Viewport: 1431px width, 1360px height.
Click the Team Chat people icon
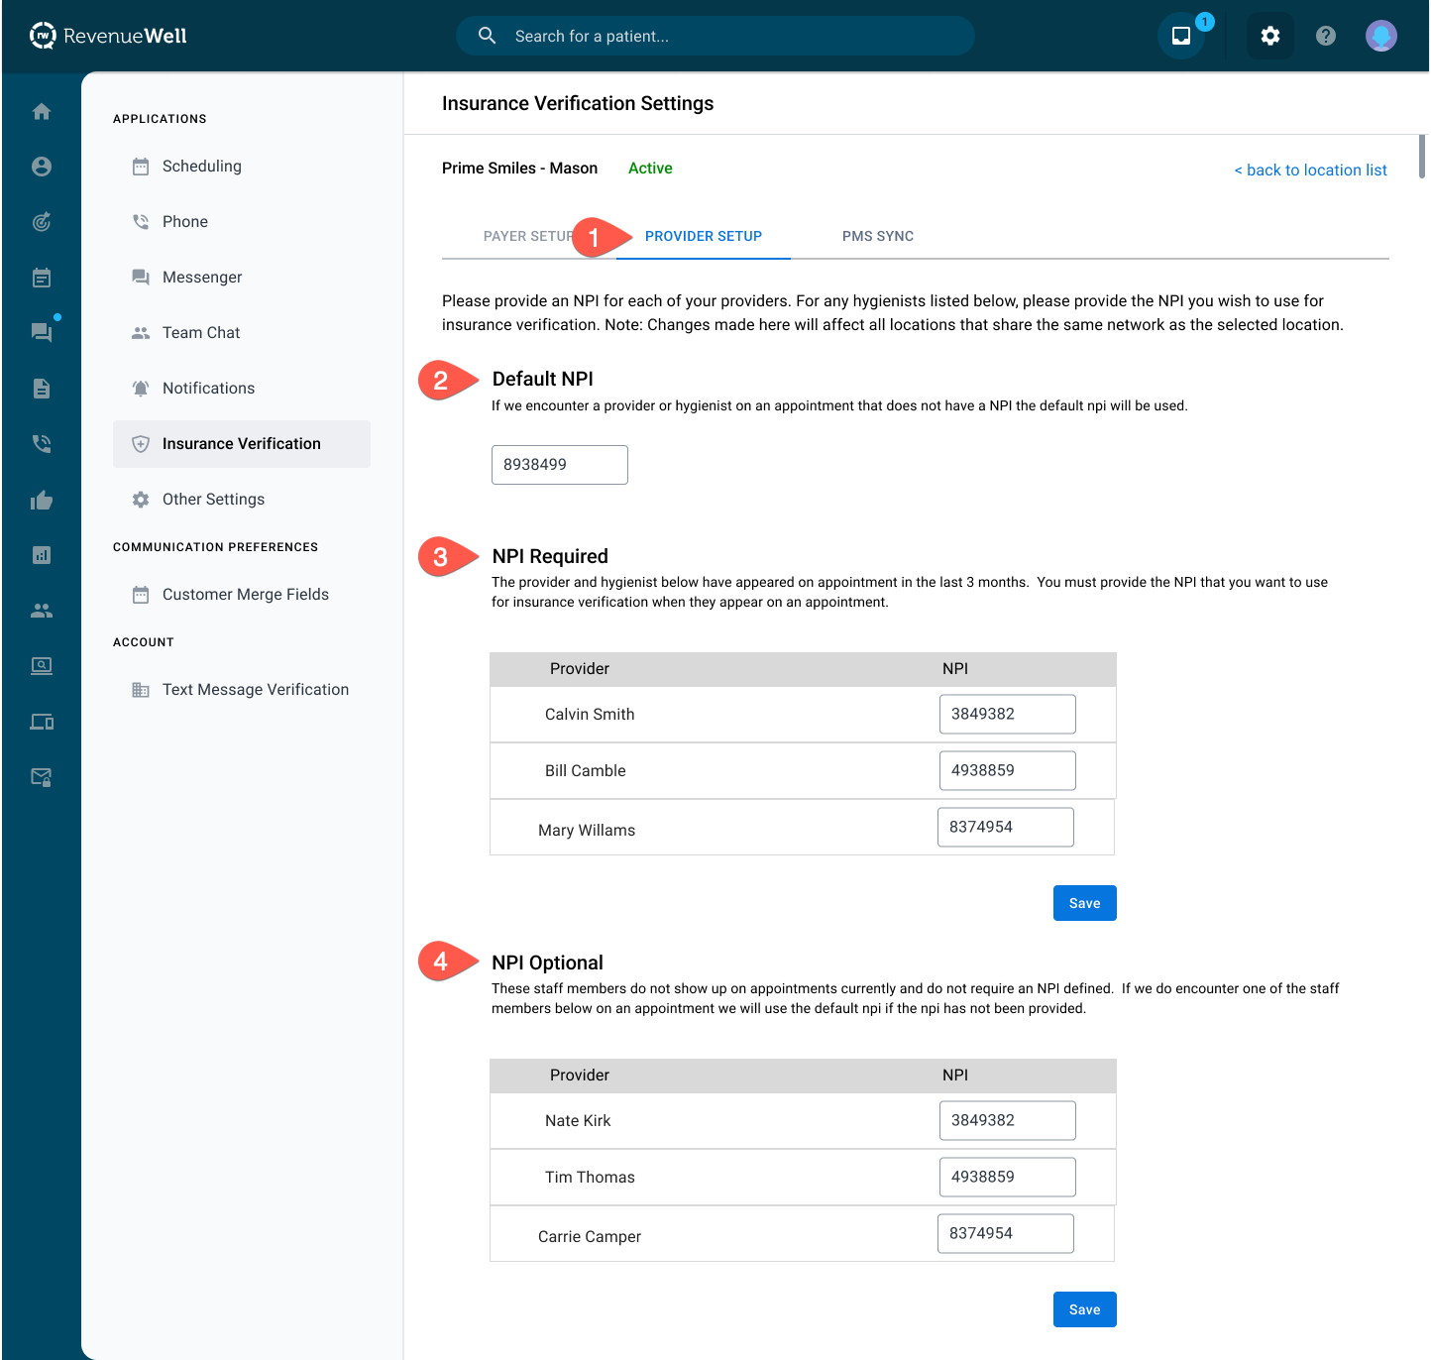click(x=141, y=333)
